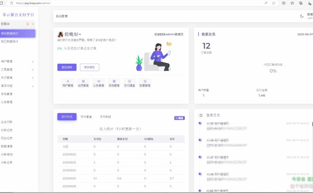Click 支付宝 column header
This screenshot has width=313, height=193.
coord(97,139)
